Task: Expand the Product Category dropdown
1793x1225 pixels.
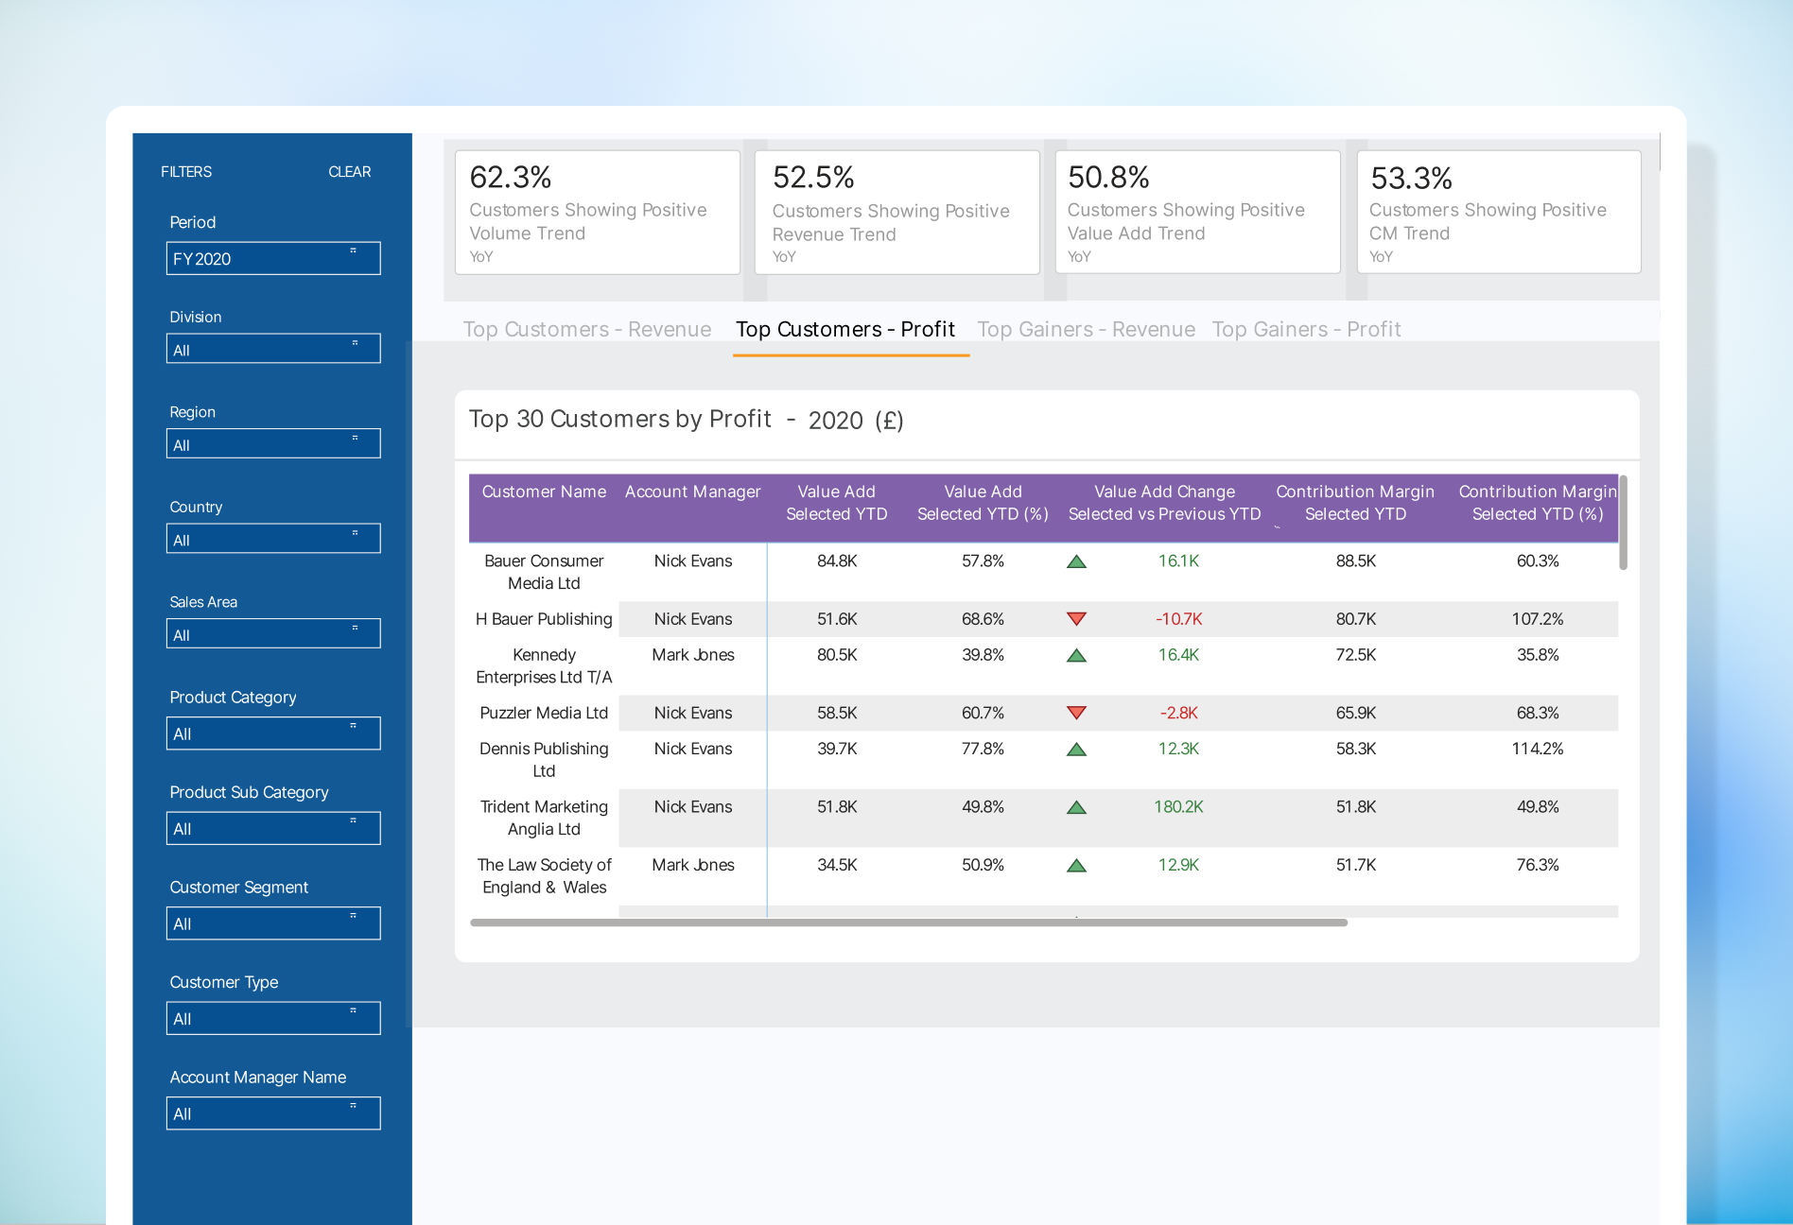Action: coord(273,733)
